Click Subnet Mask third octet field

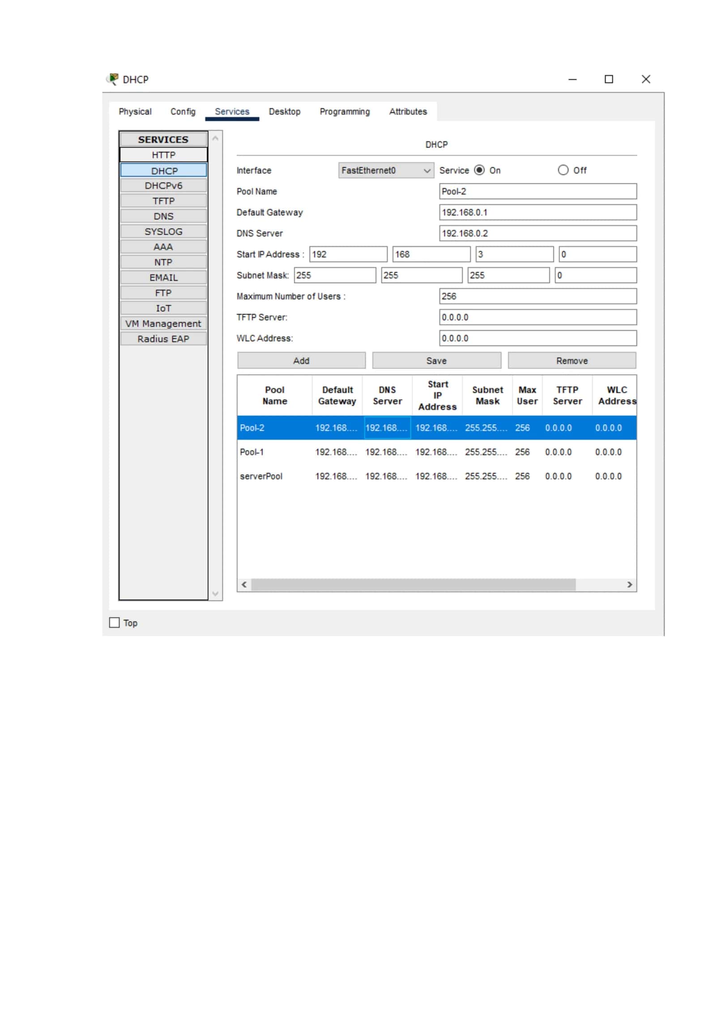click(508, 275)
